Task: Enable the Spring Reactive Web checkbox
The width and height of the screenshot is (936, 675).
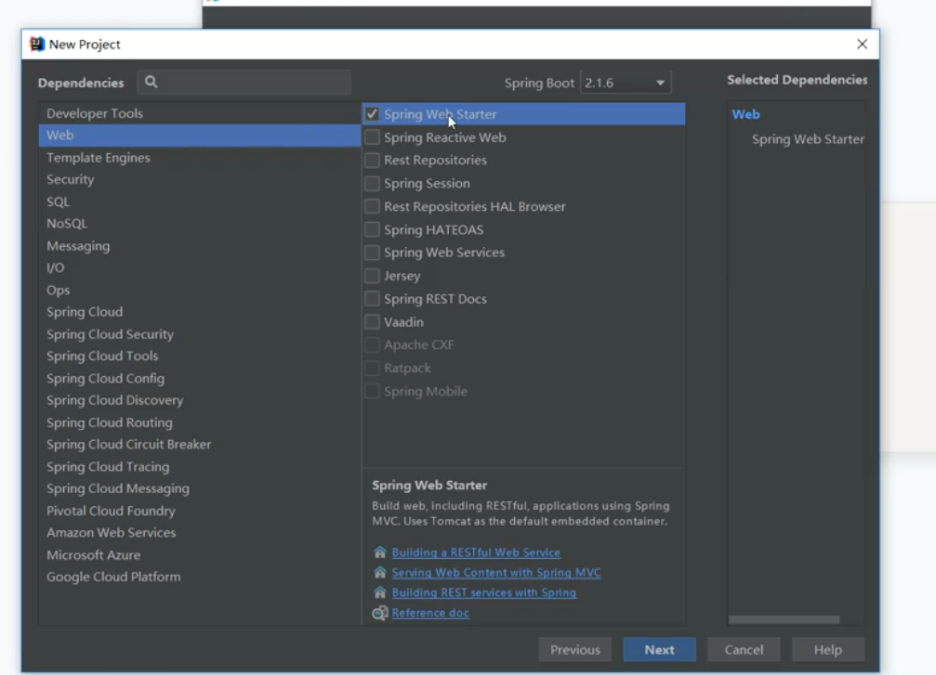Action: [372, 137]
